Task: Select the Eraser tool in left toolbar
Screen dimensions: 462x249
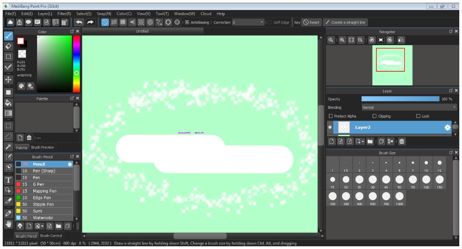Action: pos(8,46)
